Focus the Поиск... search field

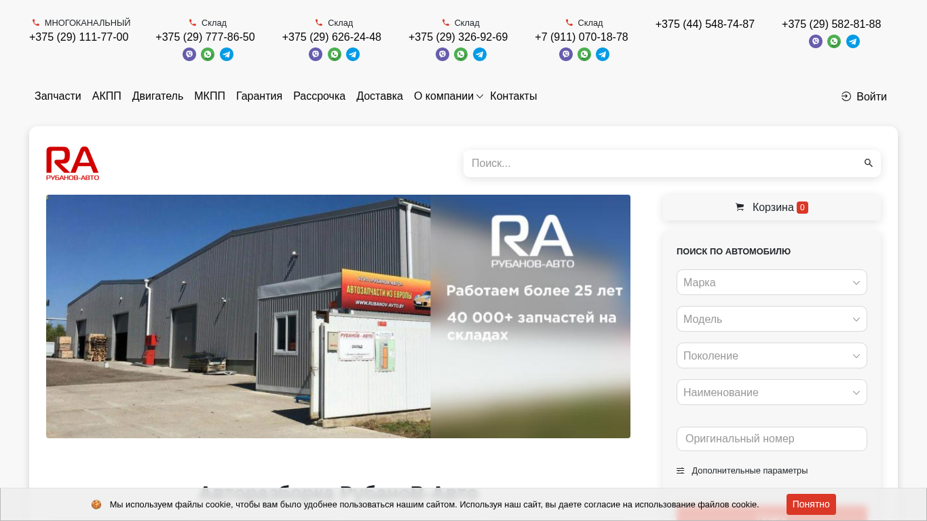[662, 163]
